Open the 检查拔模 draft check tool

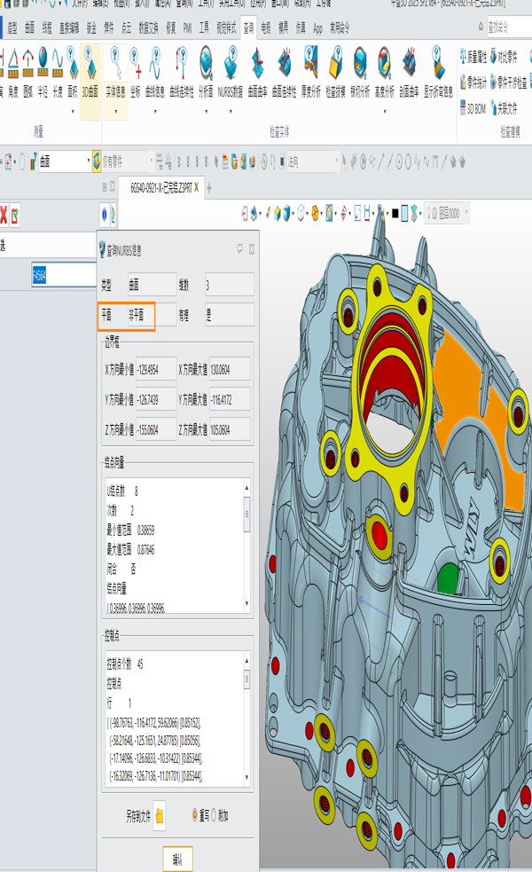pos(335,72)
